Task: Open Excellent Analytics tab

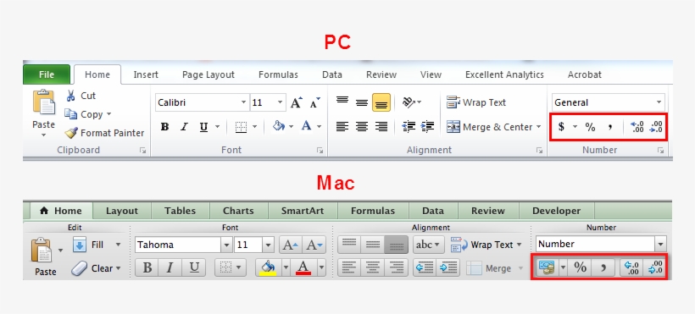Action: tap(504, 74)
